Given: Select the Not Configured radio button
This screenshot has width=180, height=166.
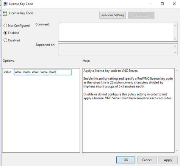Looking at the screenshot, I should click(5, 26).
